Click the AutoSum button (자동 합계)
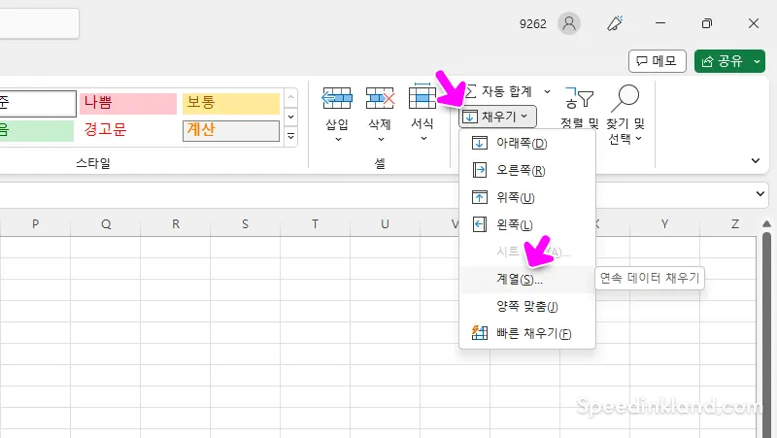 [x=499, y=91]
